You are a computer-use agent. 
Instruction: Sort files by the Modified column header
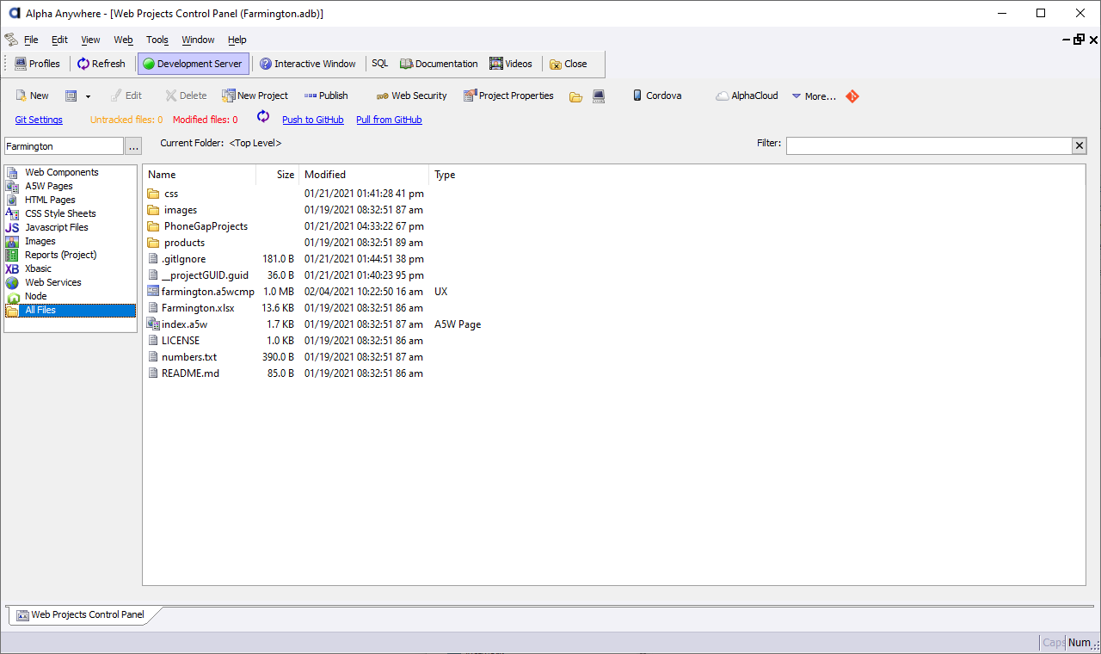tap(364, 175)
